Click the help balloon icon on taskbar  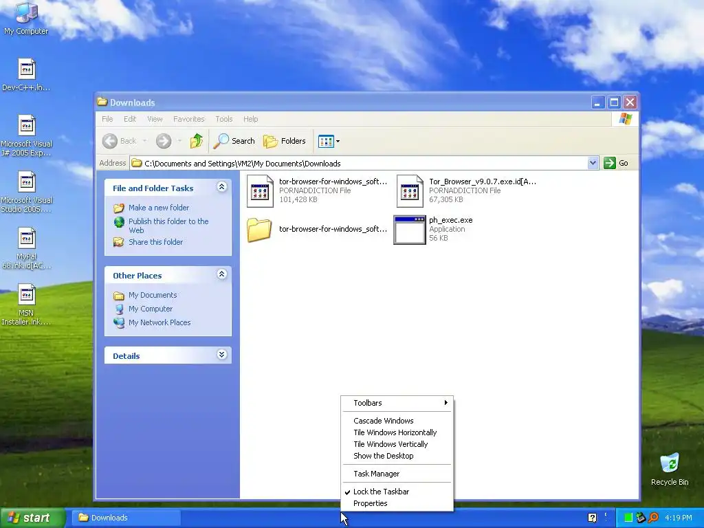coord(592,518)
